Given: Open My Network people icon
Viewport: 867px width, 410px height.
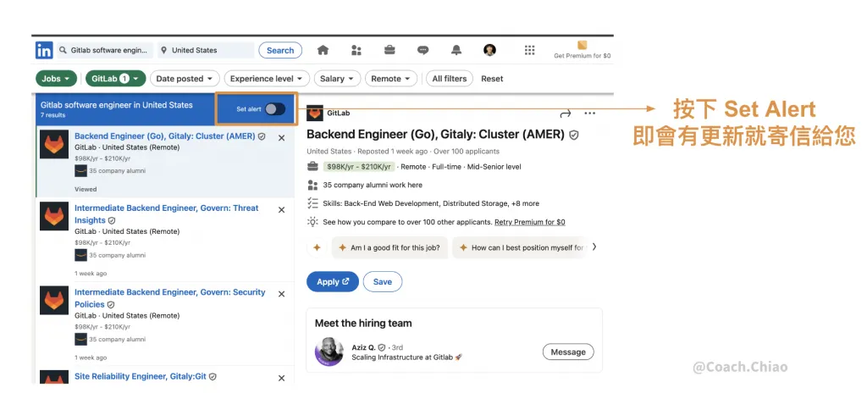Looking at the screenshot, I should point(356,50).
